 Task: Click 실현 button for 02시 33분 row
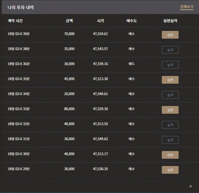pyautogui.click(x=170, y=110)
